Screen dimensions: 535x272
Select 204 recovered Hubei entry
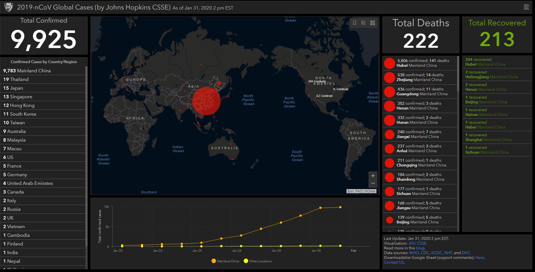(497, 62)
